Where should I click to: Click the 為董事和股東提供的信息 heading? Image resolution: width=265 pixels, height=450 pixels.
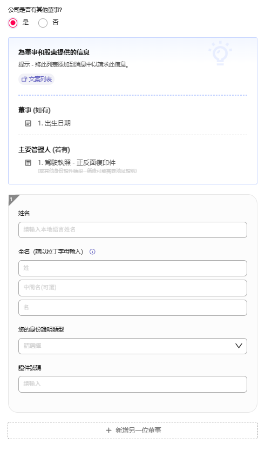coord(54,52)
